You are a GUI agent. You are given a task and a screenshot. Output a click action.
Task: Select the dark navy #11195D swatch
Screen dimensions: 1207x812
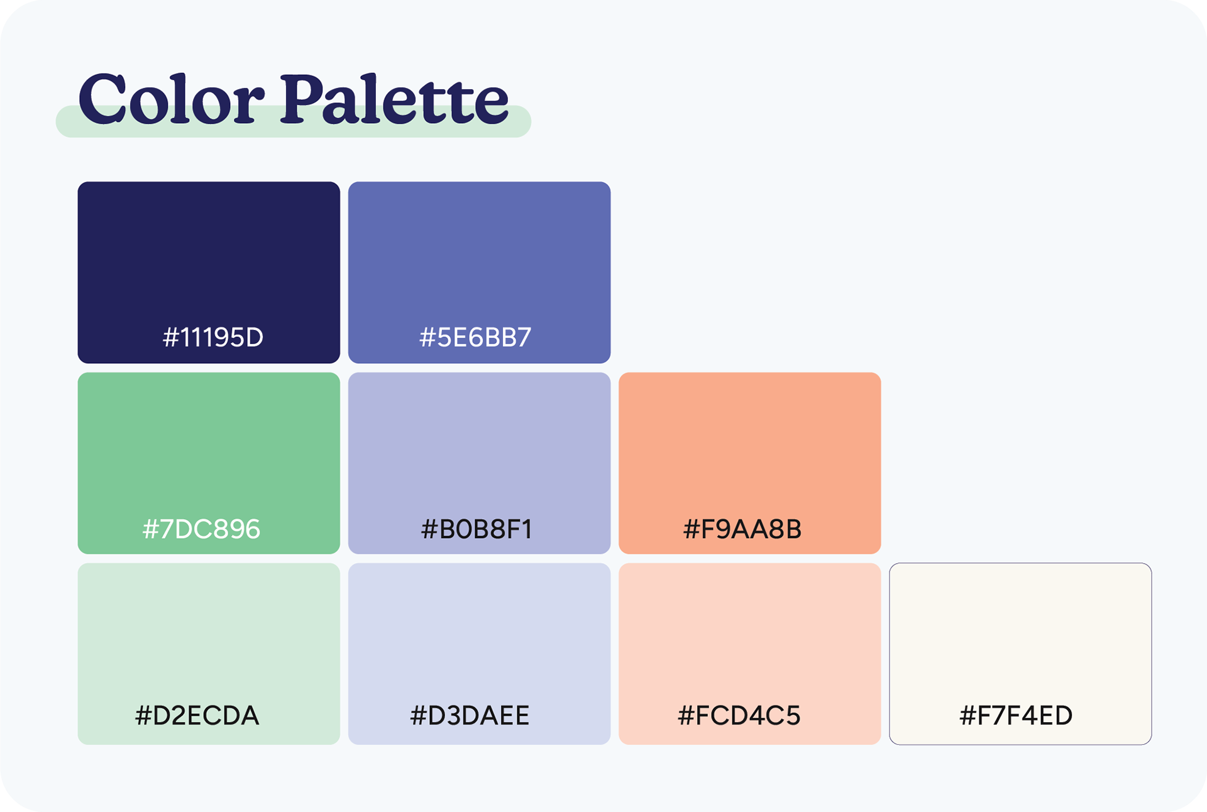(209, 272)
